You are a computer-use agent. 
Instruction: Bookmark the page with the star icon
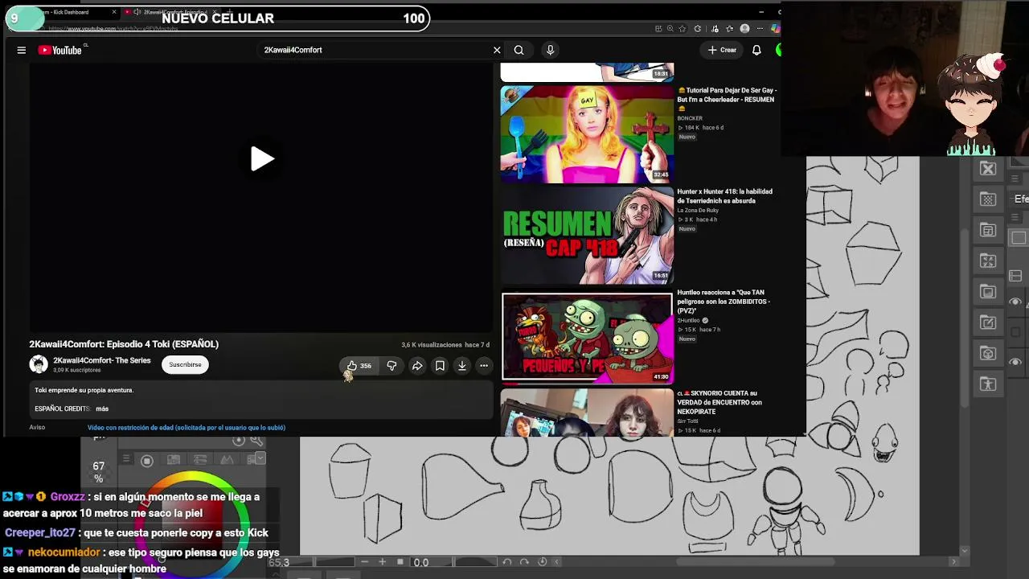click(683, 29)
